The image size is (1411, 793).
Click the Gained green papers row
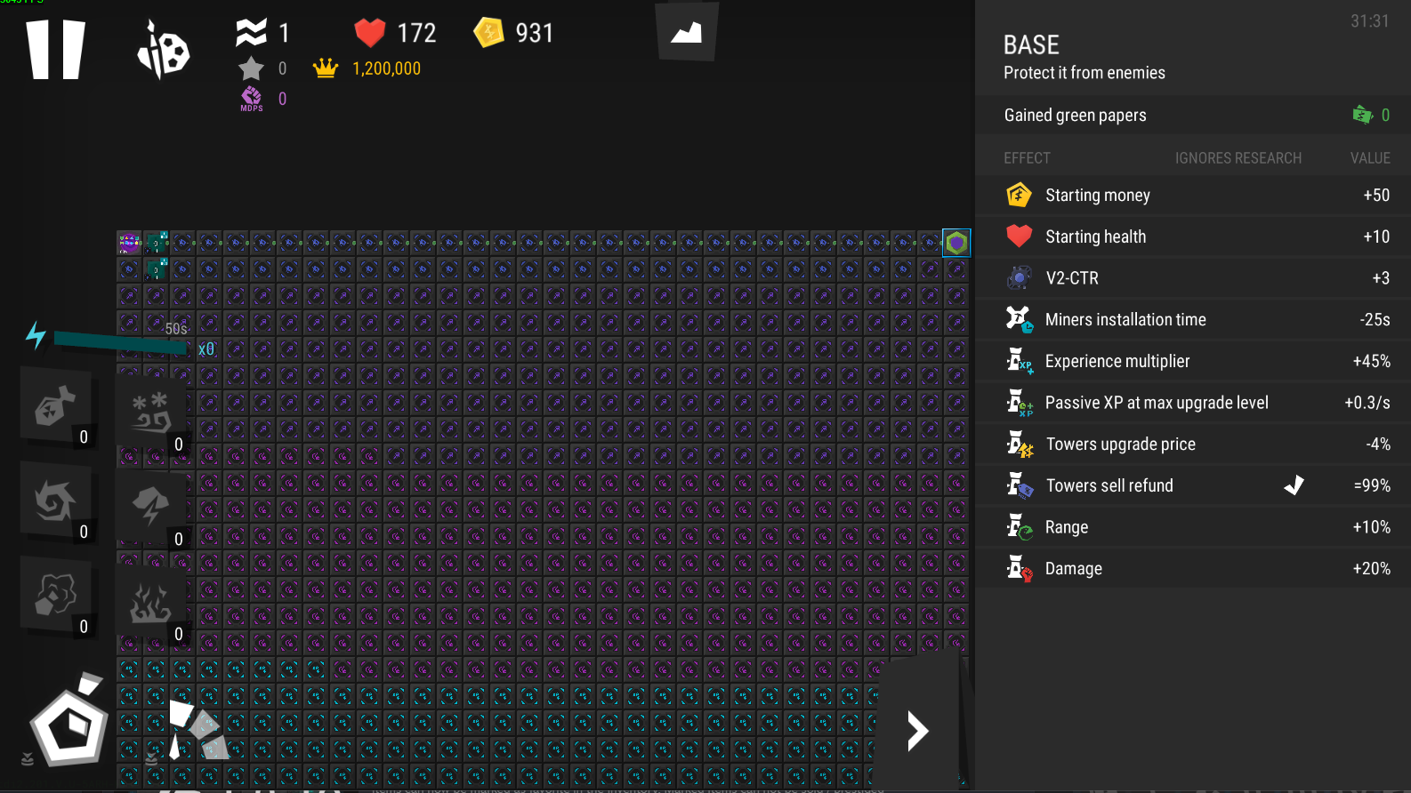click(1193, 115)
